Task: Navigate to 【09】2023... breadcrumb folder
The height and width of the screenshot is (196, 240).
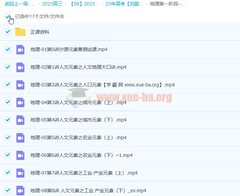Action: click(84, 4)
